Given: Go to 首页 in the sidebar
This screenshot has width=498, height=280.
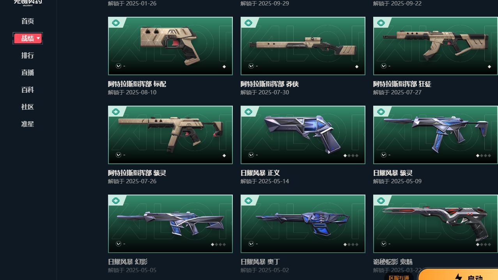Looking at the screenshot, I should click(28, 21).
